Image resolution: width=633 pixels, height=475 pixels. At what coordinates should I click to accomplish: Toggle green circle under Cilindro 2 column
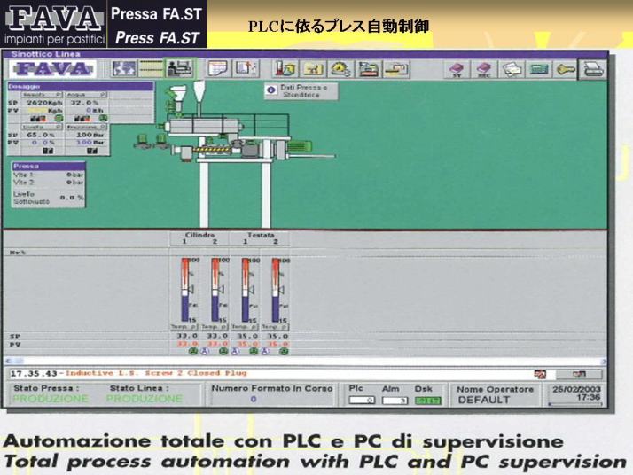pos(223,352)
